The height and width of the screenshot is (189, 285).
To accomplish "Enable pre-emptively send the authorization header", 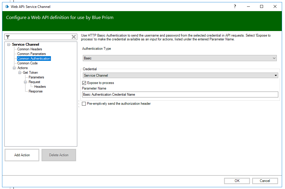I will click(84, 104).
